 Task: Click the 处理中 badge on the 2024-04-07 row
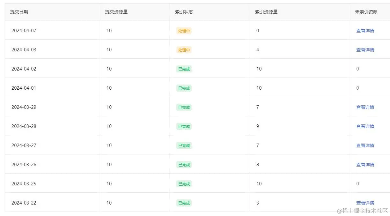pyautogui.click(x=184, y=31)
